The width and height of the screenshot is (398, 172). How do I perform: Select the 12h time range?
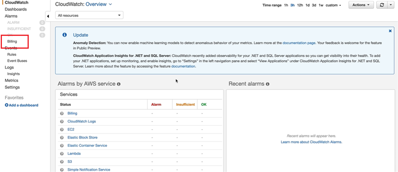(x=300, y=5)
